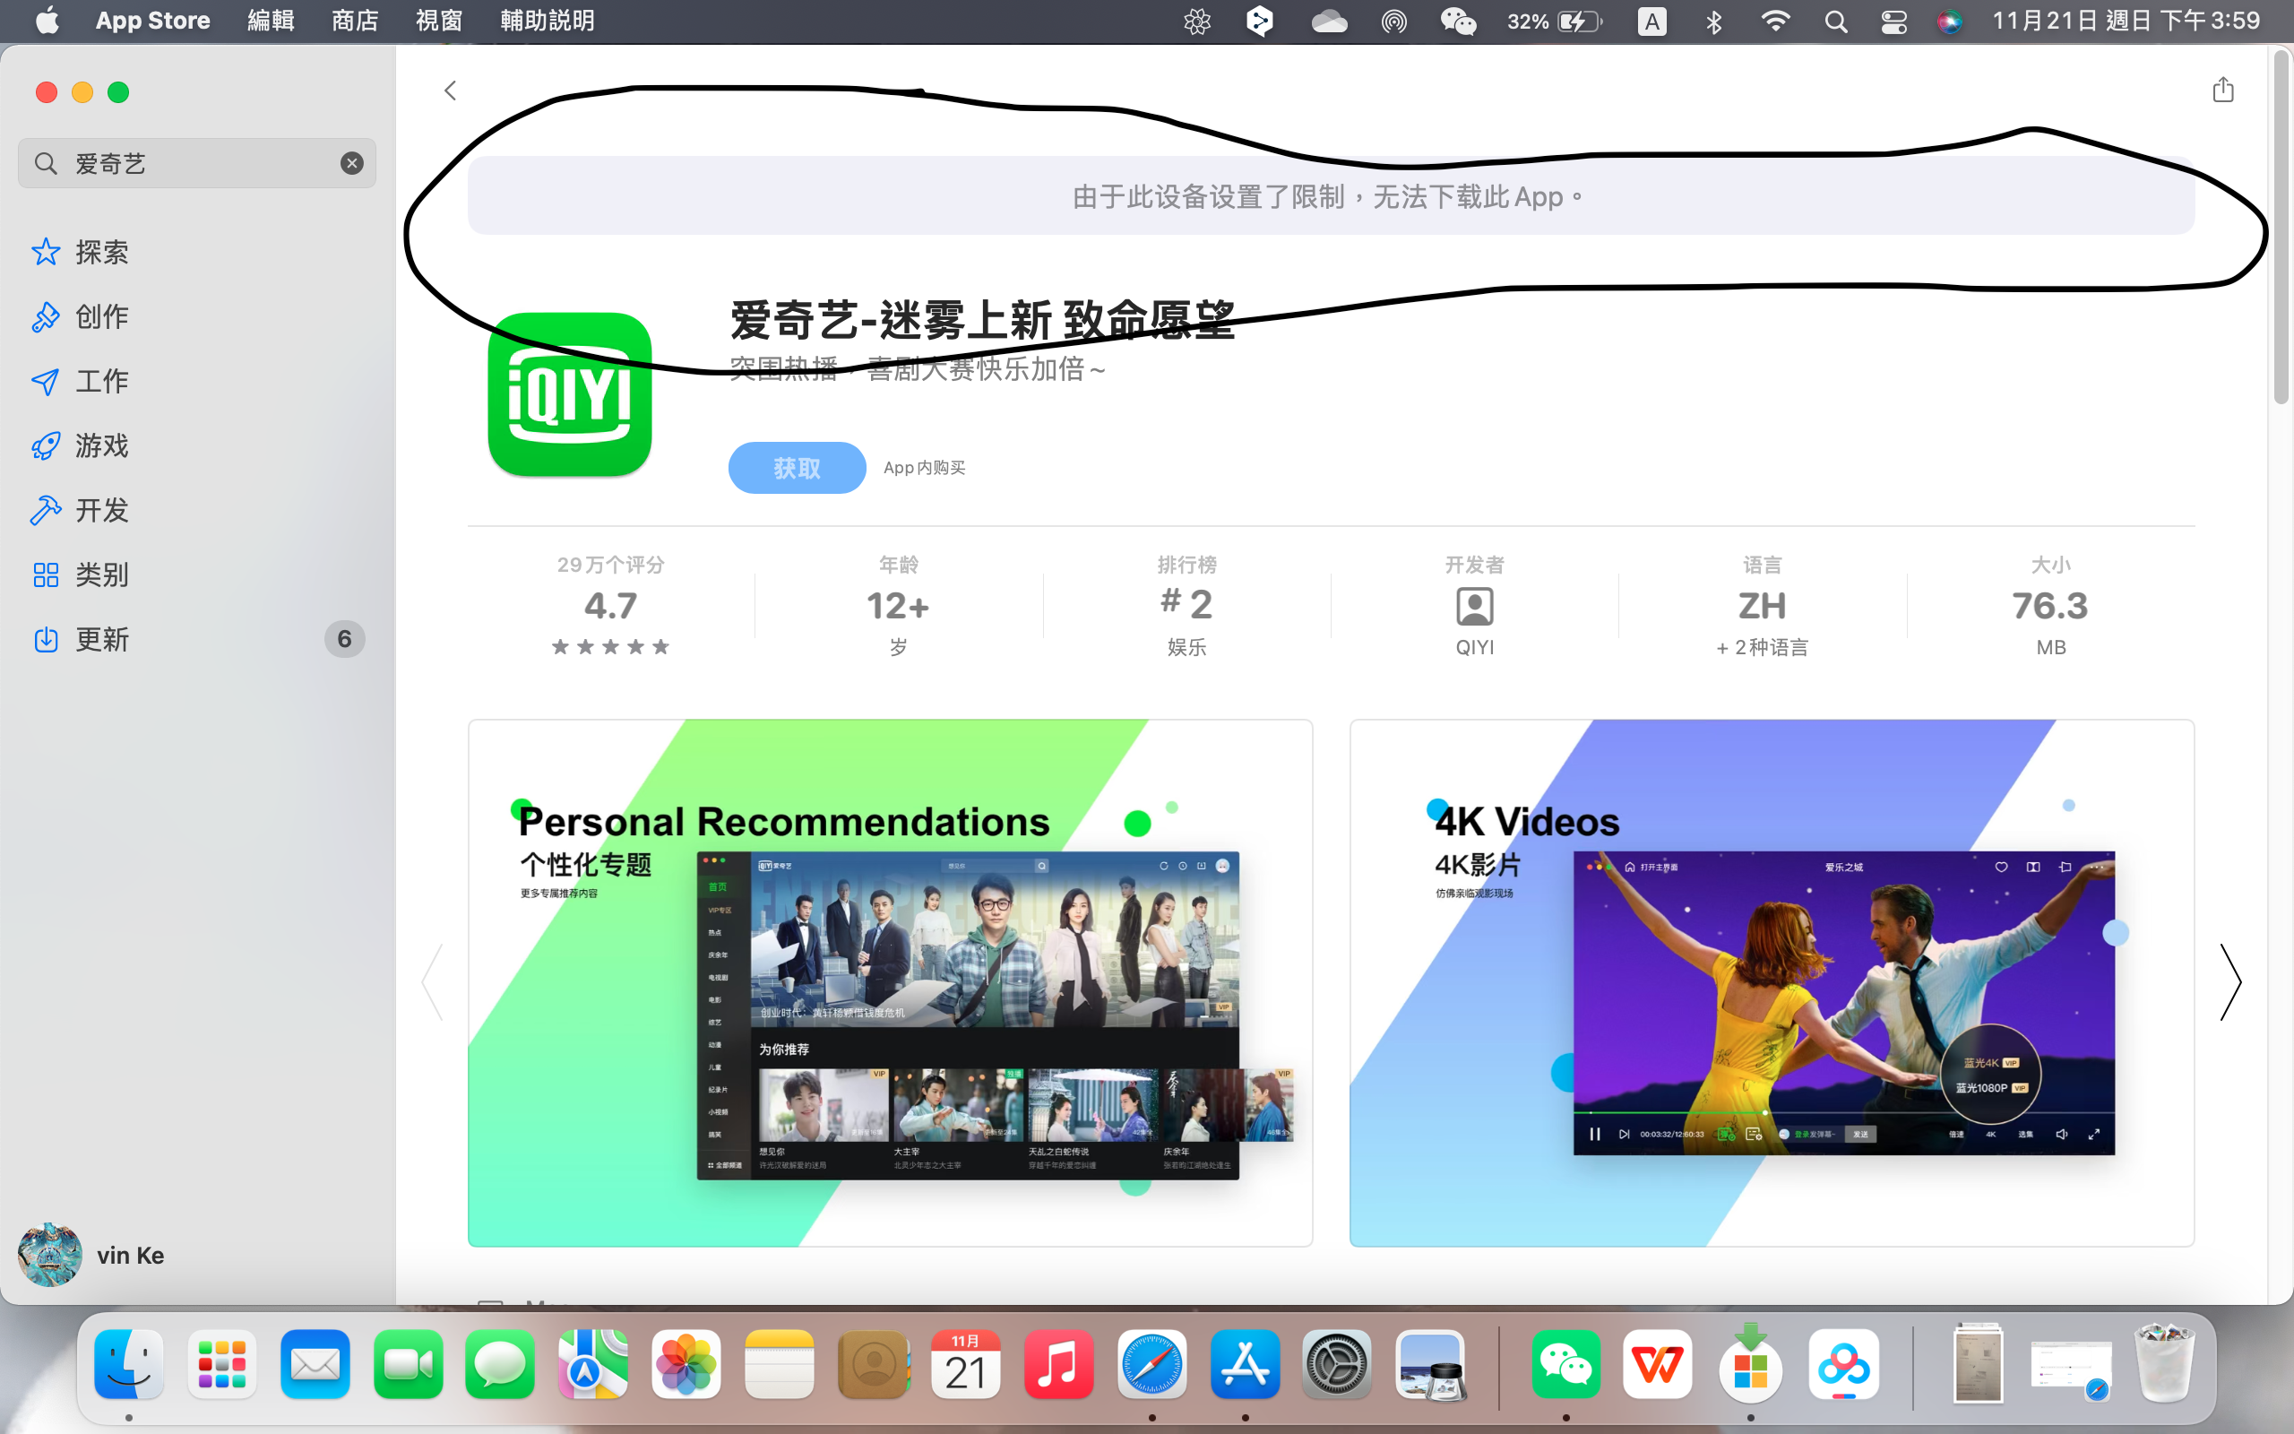
Task: Clear the search field with the X icon
Action: point(351,163)
